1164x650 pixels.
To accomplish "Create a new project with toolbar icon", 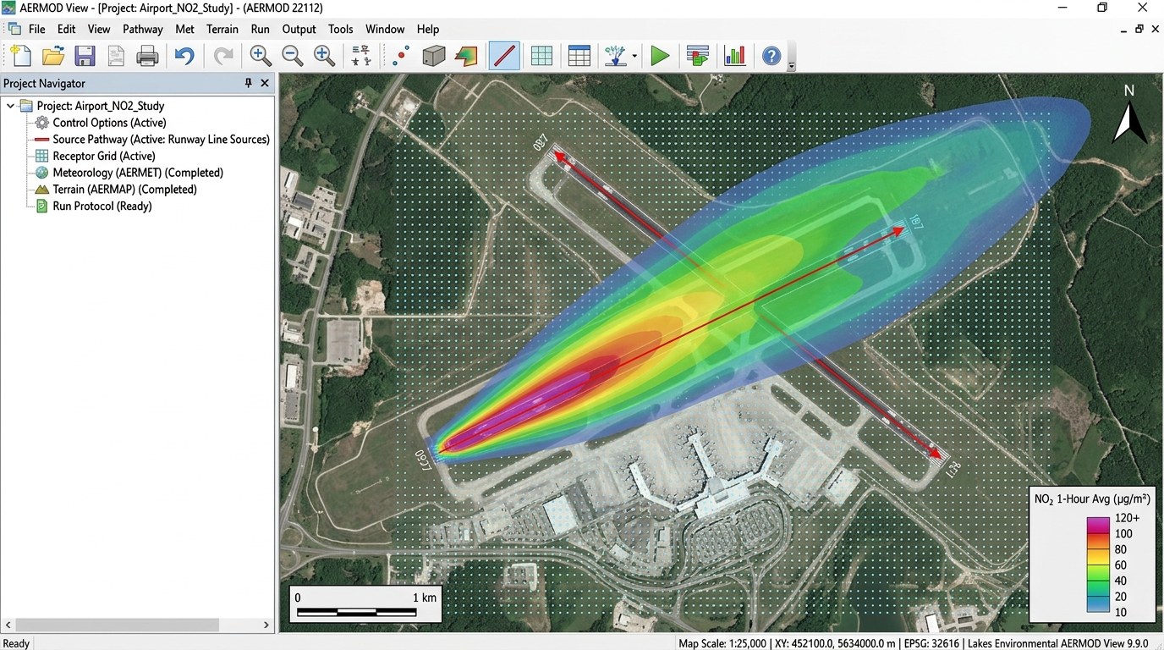I will pyautogui.click(x=20, y=56).
